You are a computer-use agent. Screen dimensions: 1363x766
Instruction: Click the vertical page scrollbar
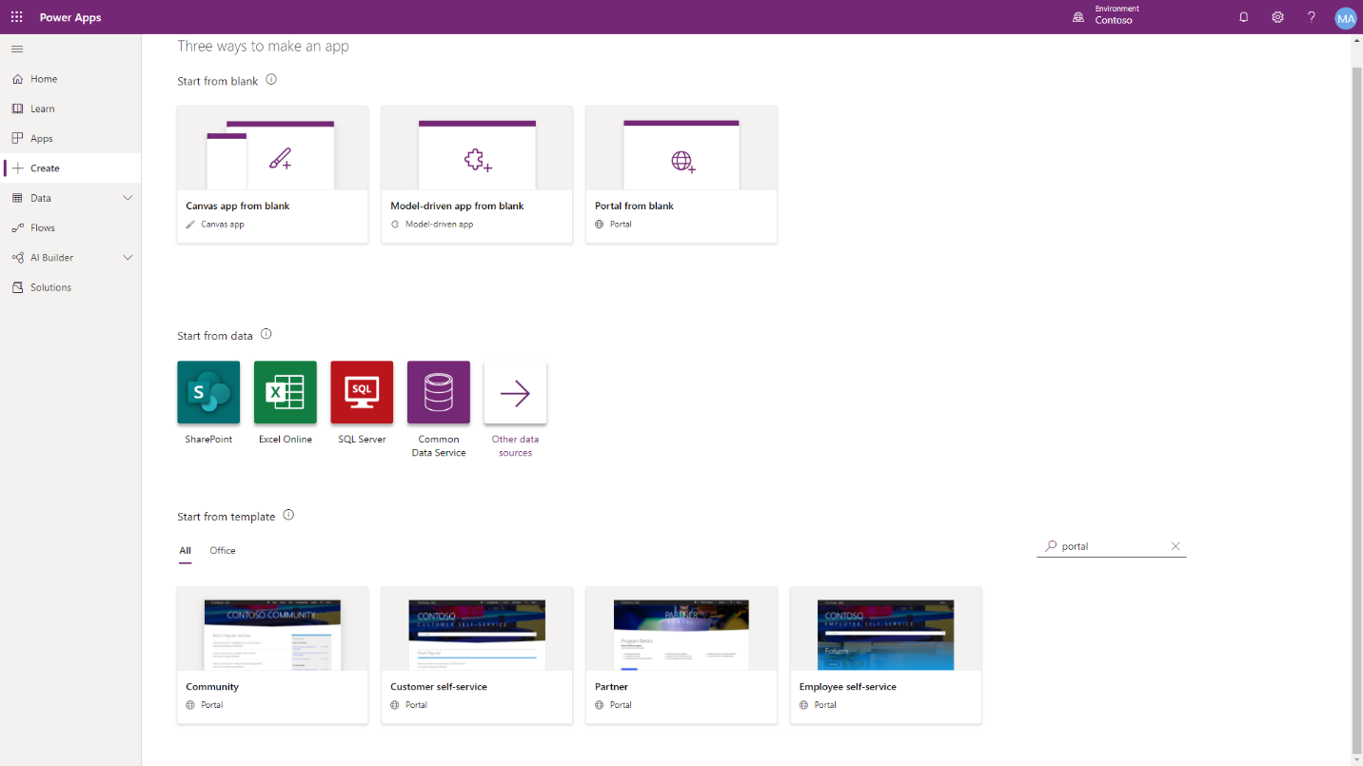[1356, 409]
